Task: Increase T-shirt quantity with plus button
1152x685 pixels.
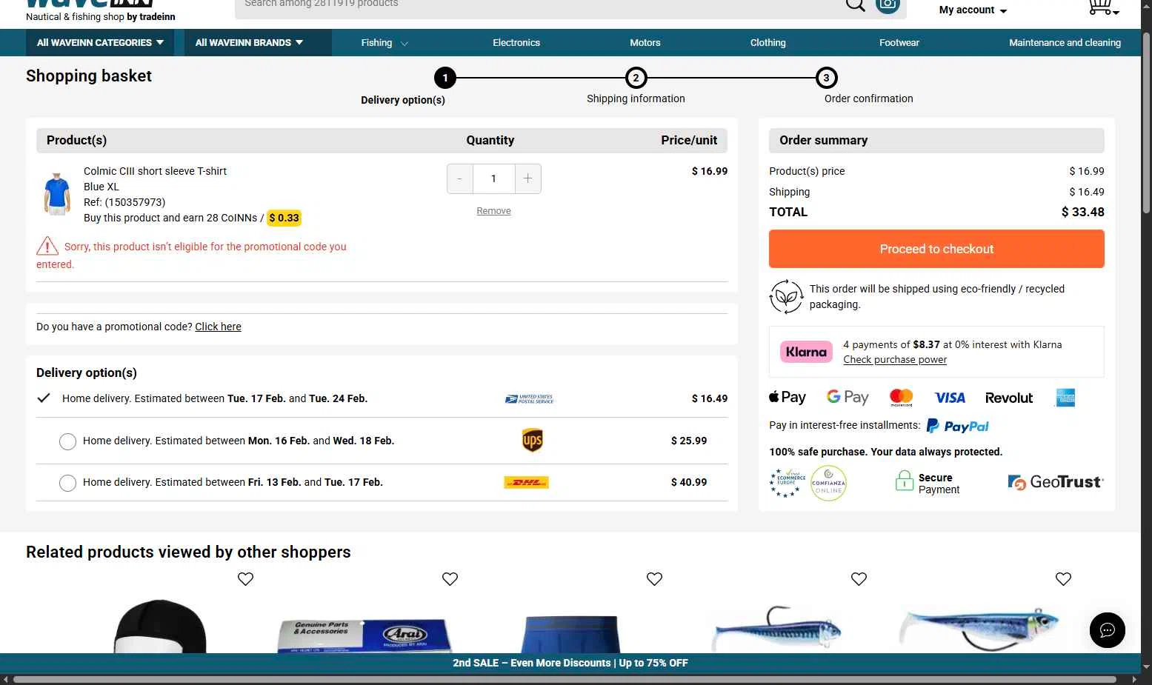Action: [x=527, y=178]
